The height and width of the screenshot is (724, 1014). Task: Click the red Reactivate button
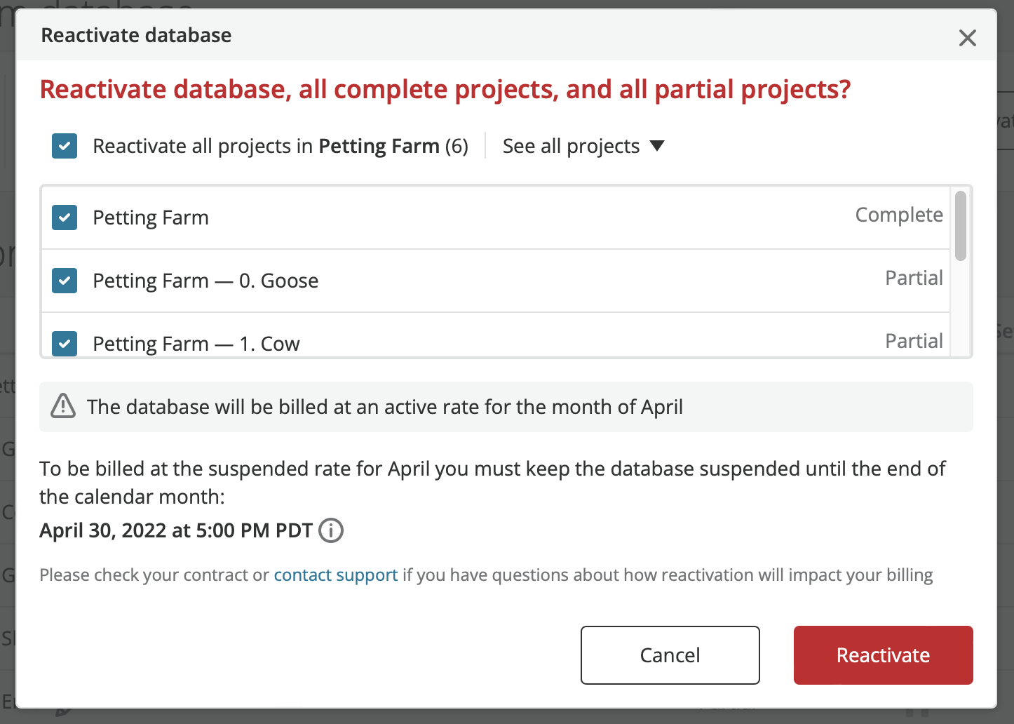pos(884,655)
